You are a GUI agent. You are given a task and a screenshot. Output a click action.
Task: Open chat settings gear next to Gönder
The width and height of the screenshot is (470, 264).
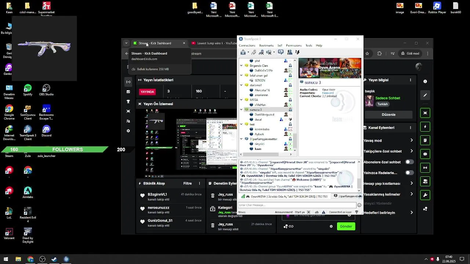click(x=331, y=227)
